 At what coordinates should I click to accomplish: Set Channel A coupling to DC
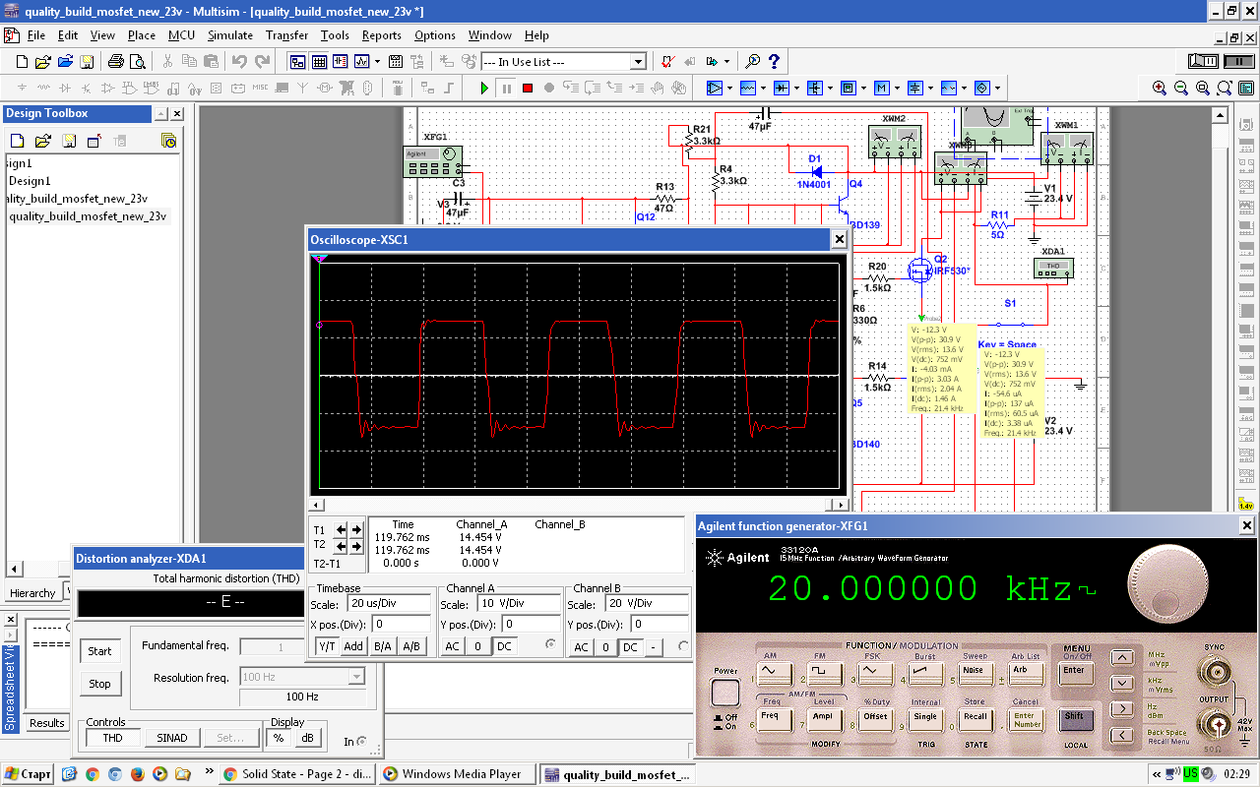tap(504, 646)
